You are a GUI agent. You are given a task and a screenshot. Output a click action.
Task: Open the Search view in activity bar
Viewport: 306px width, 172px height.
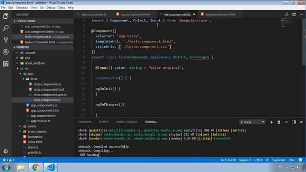pyautogui.click(x=6, y=28)
